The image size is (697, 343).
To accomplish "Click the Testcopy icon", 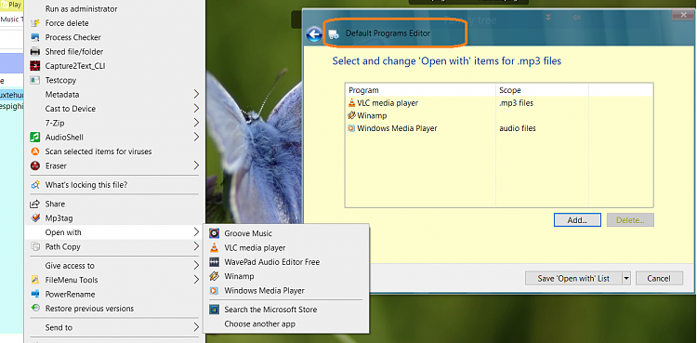I will point(34,80).
